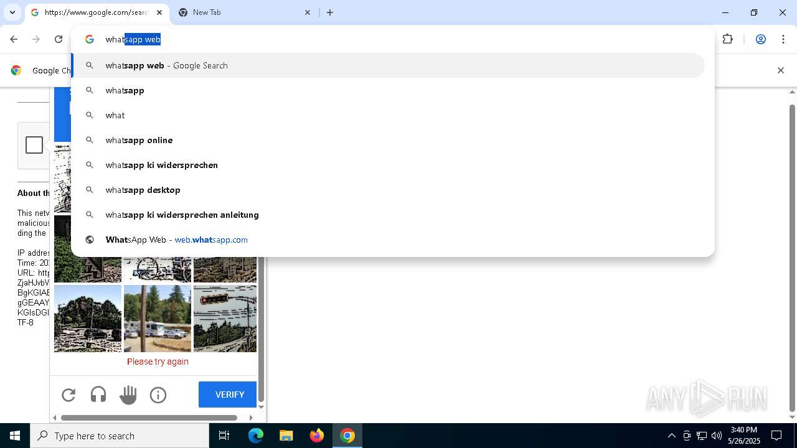Click the captcha scroll left arrow
The height and width of the screenshot is (448, 797).
pos(55,418)
